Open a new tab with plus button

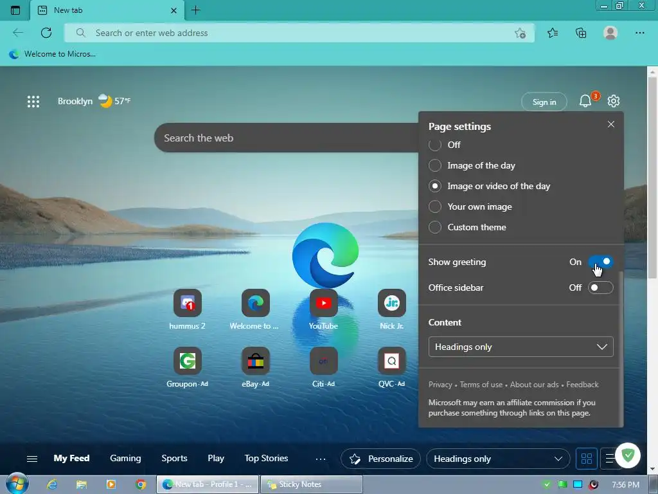pos(195,10)
